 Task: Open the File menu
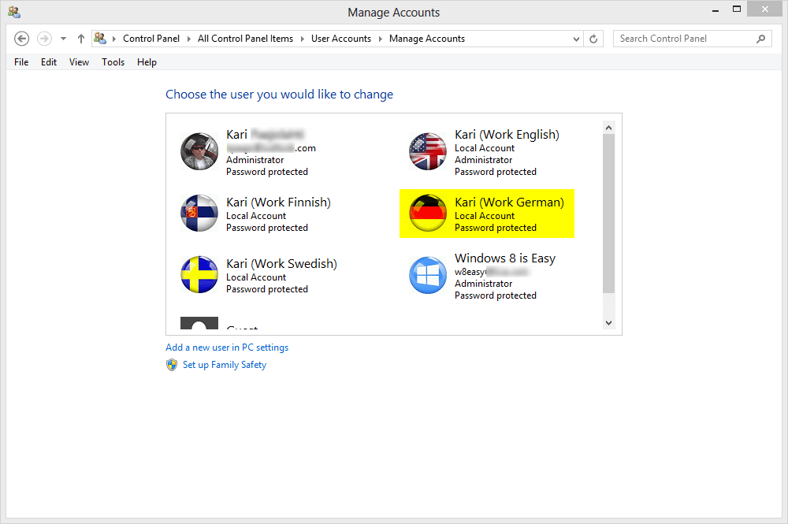[x=21, y=62]
